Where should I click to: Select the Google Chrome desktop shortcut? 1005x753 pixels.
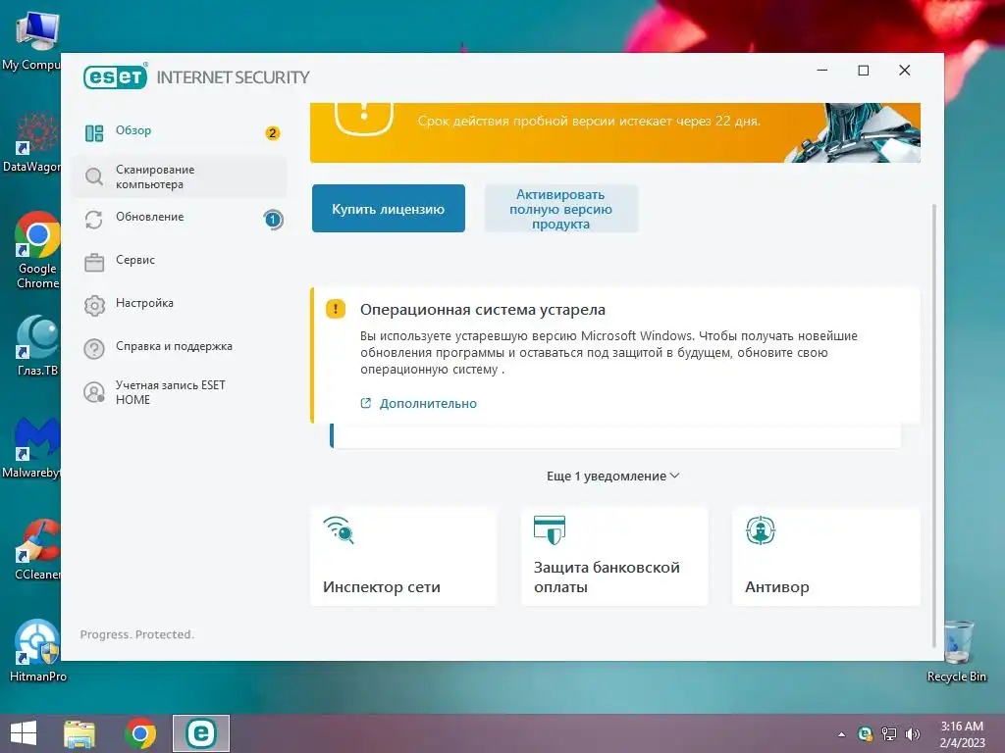click(x=37, y=250)
